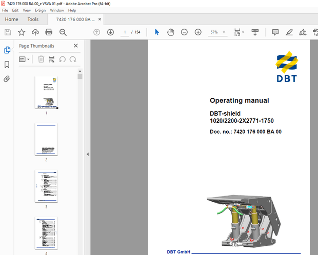Collapse the navigation pane with the left arrow
318x255 pixels.
tap(87, 154)
